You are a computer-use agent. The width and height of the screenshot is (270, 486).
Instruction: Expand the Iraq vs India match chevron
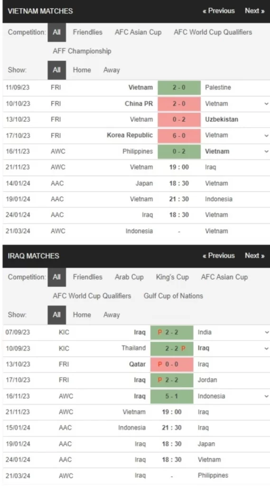pos(267,332)
